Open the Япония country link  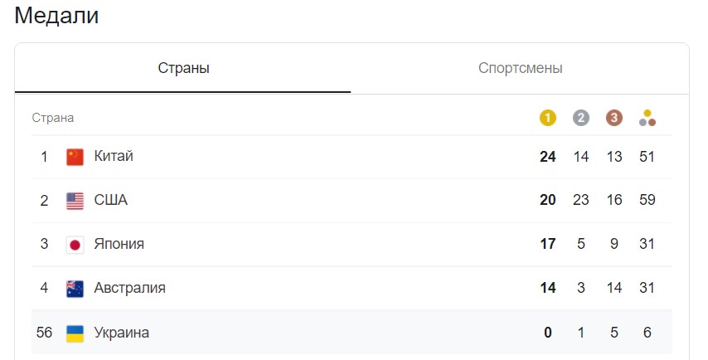(x=119, y=244)
